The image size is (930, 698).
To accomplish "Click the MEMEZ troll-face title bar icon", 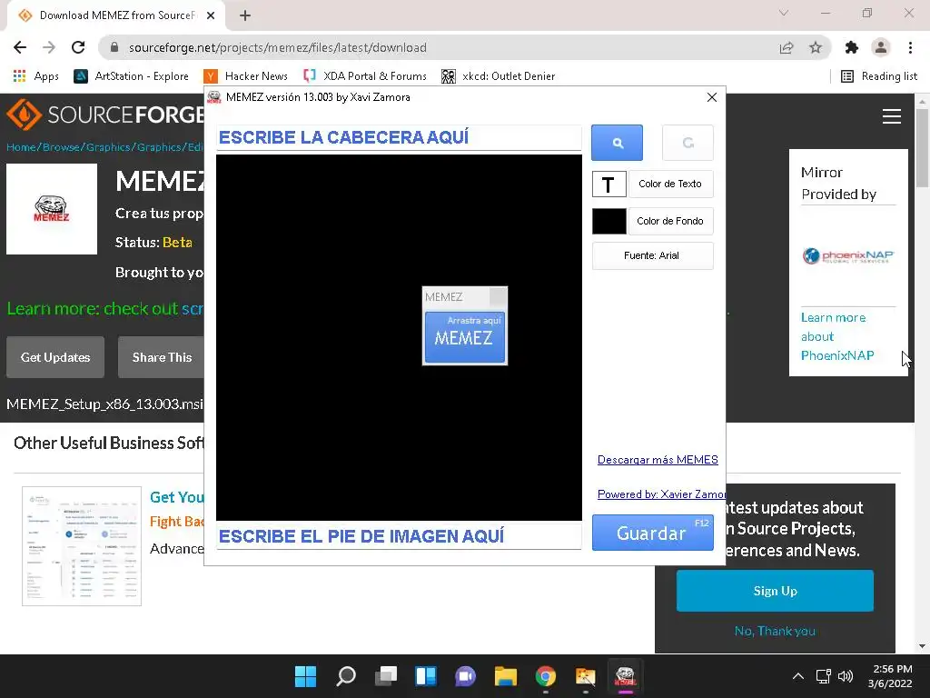I will point(214,97).
